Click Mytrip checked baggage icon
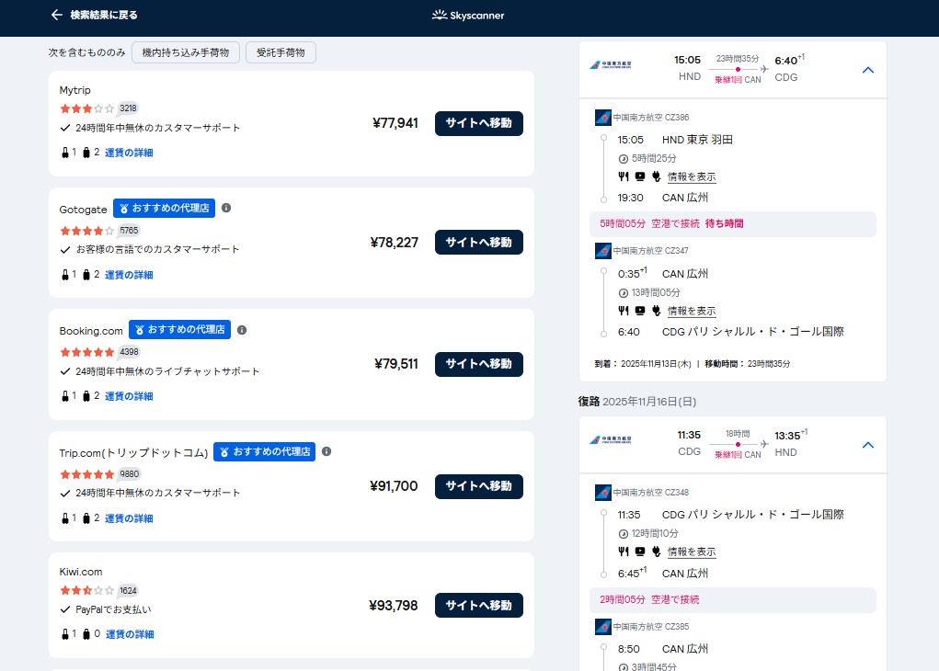Image resolution: width=939 pixels, height=671 pixels. click(x=86, y=153)
